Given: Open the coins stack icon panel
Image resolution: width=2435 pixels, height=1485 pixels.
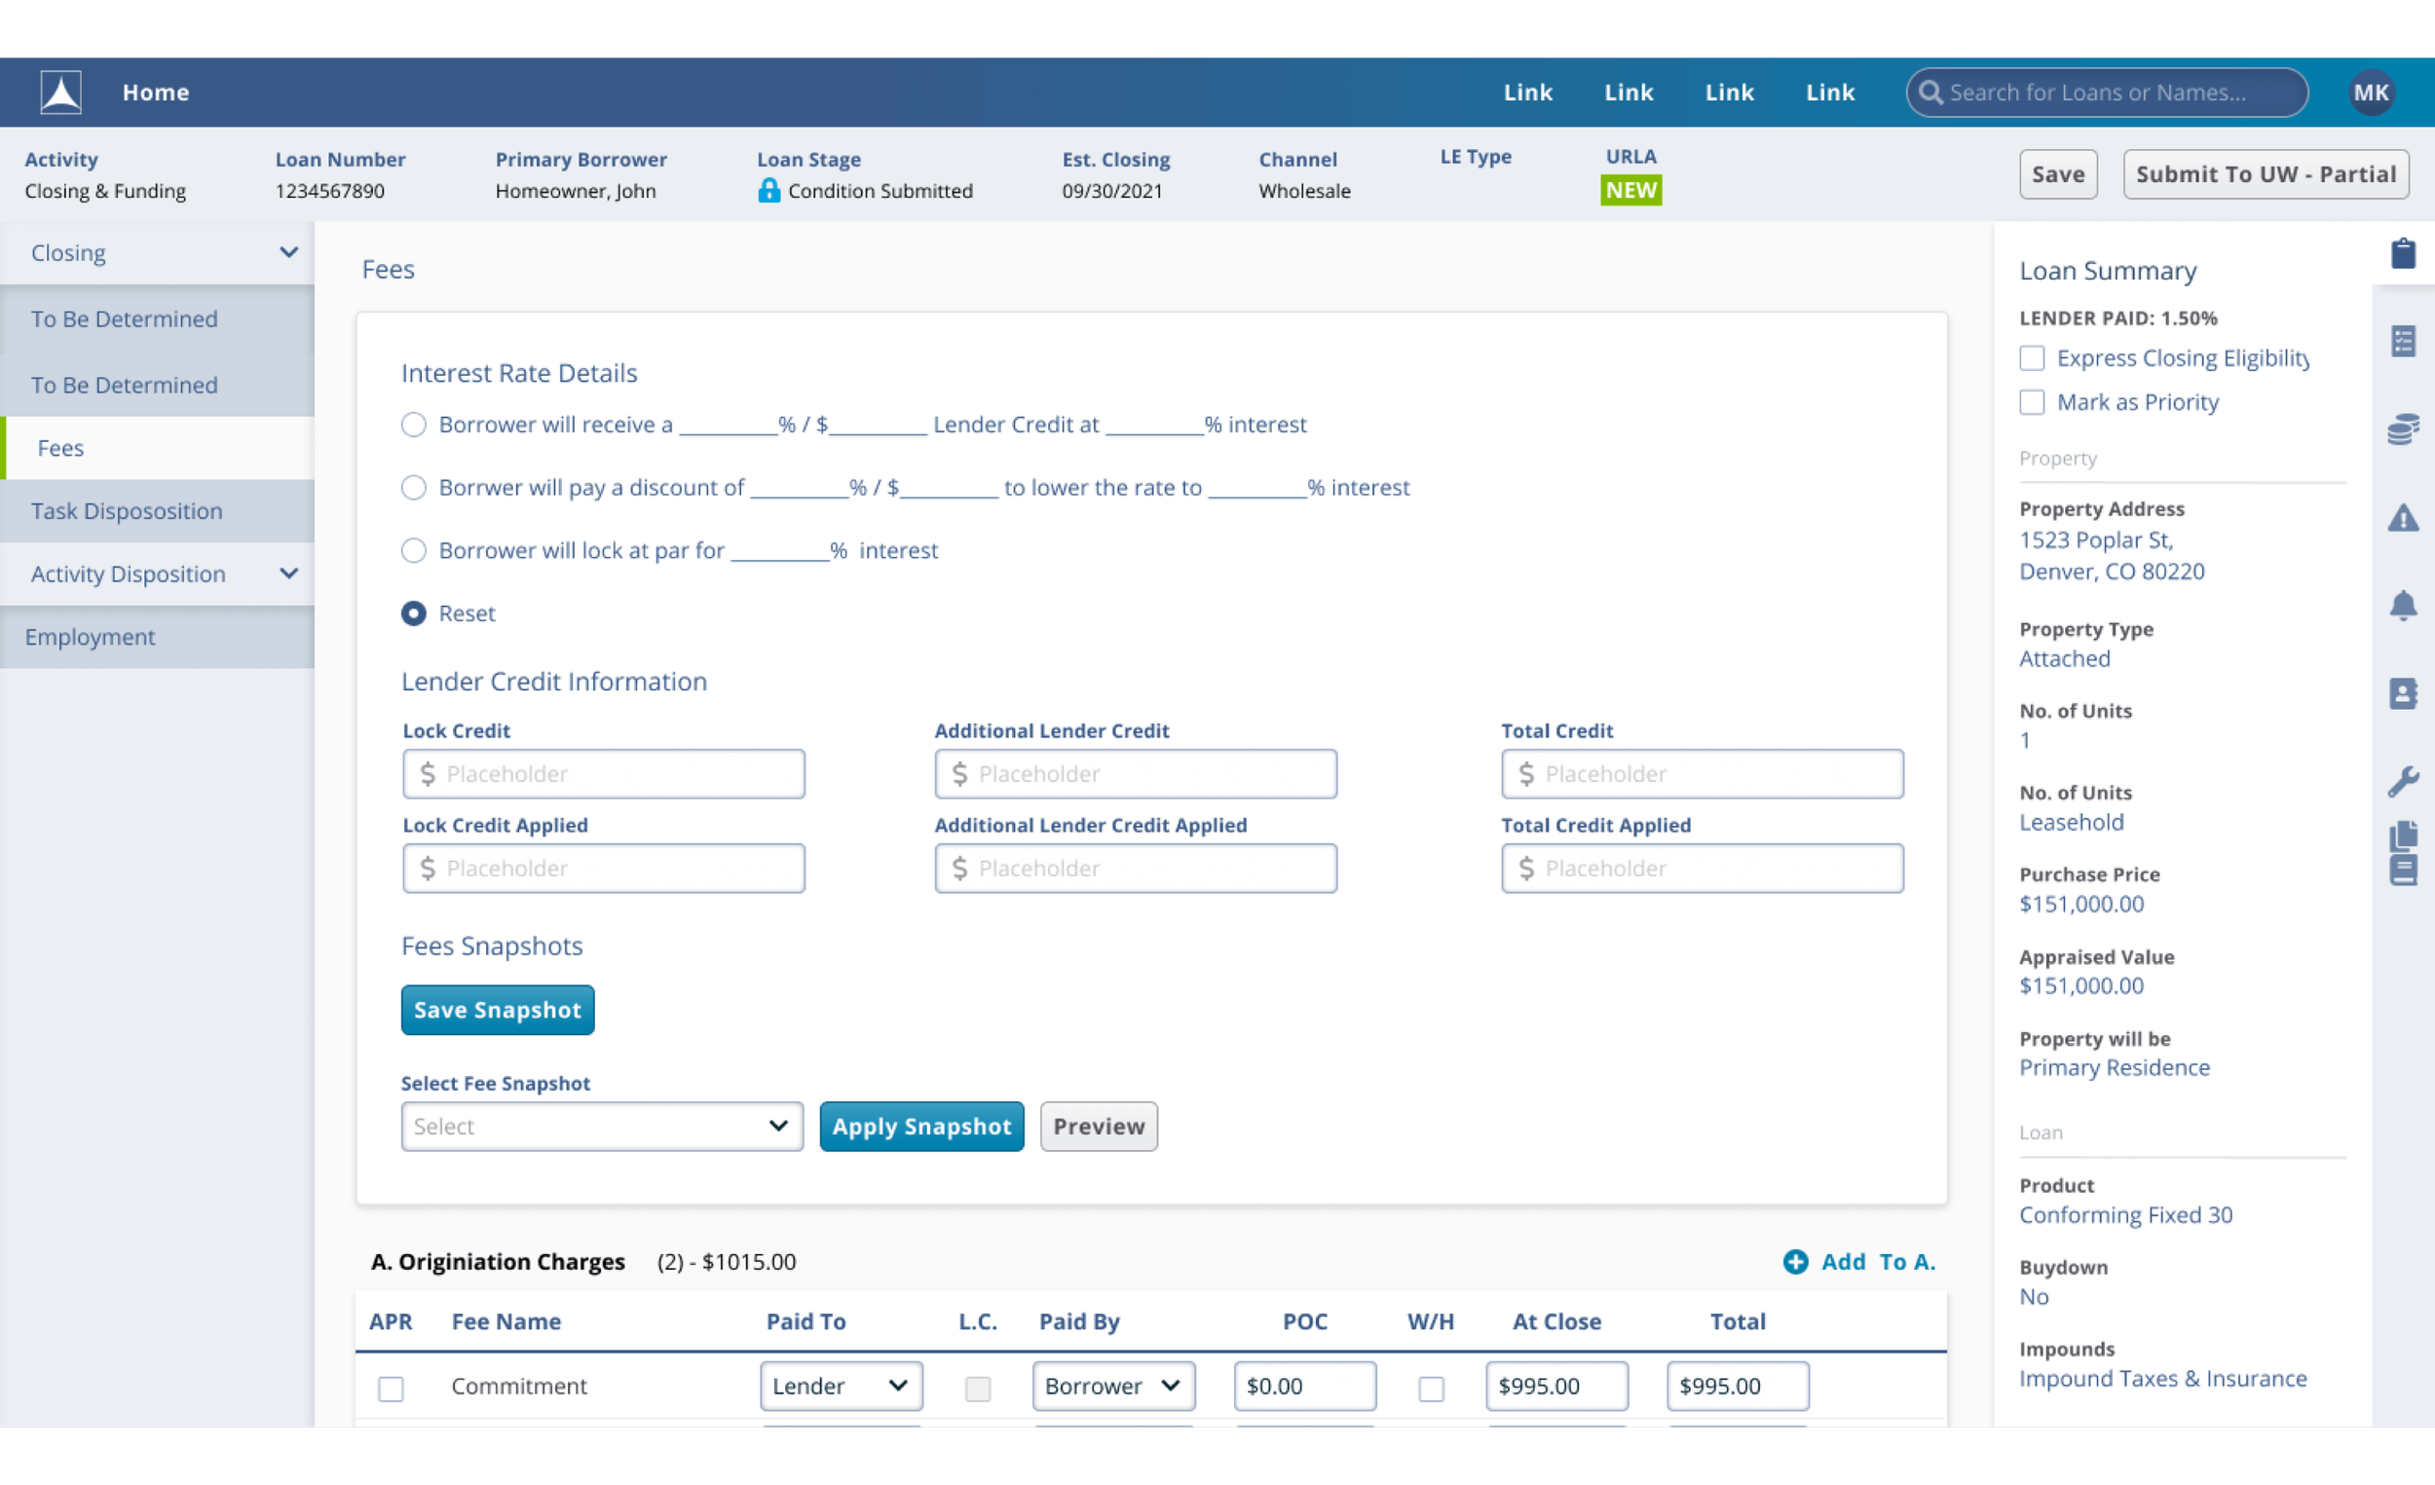Looking at the screenshot, I should tap(2403, 428).
